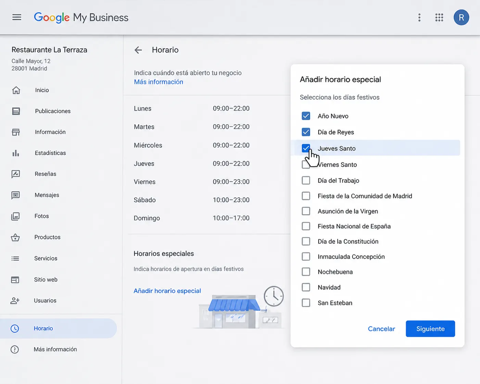
Task: Click the Publicaciones posts icon
Action: tap(16, 111)
